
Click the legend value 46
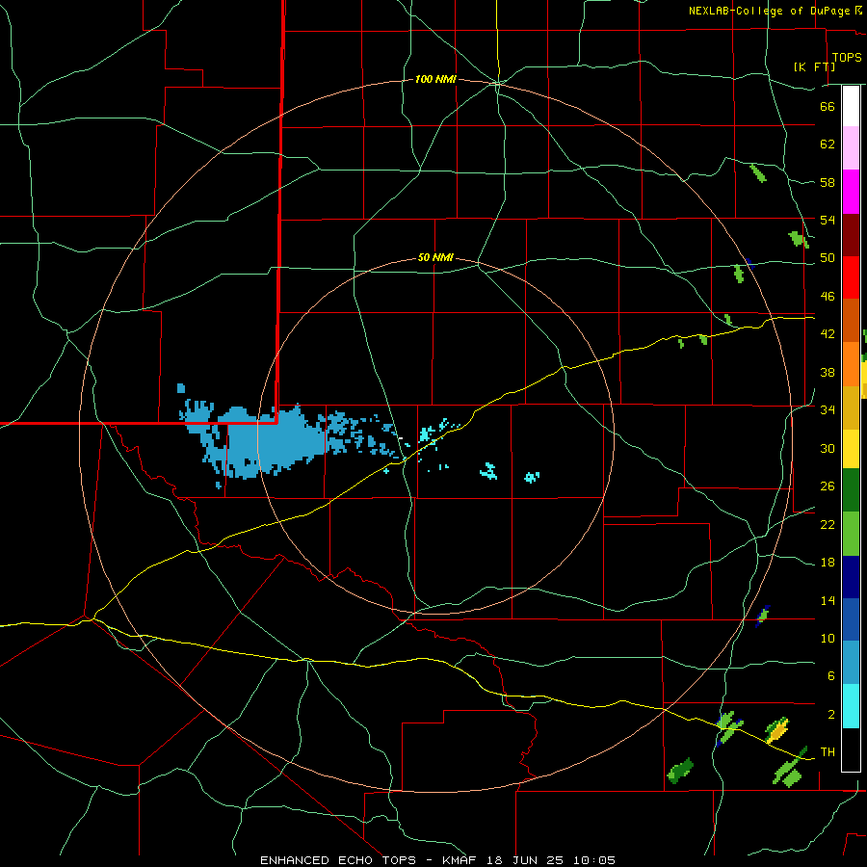coord(828,296)
